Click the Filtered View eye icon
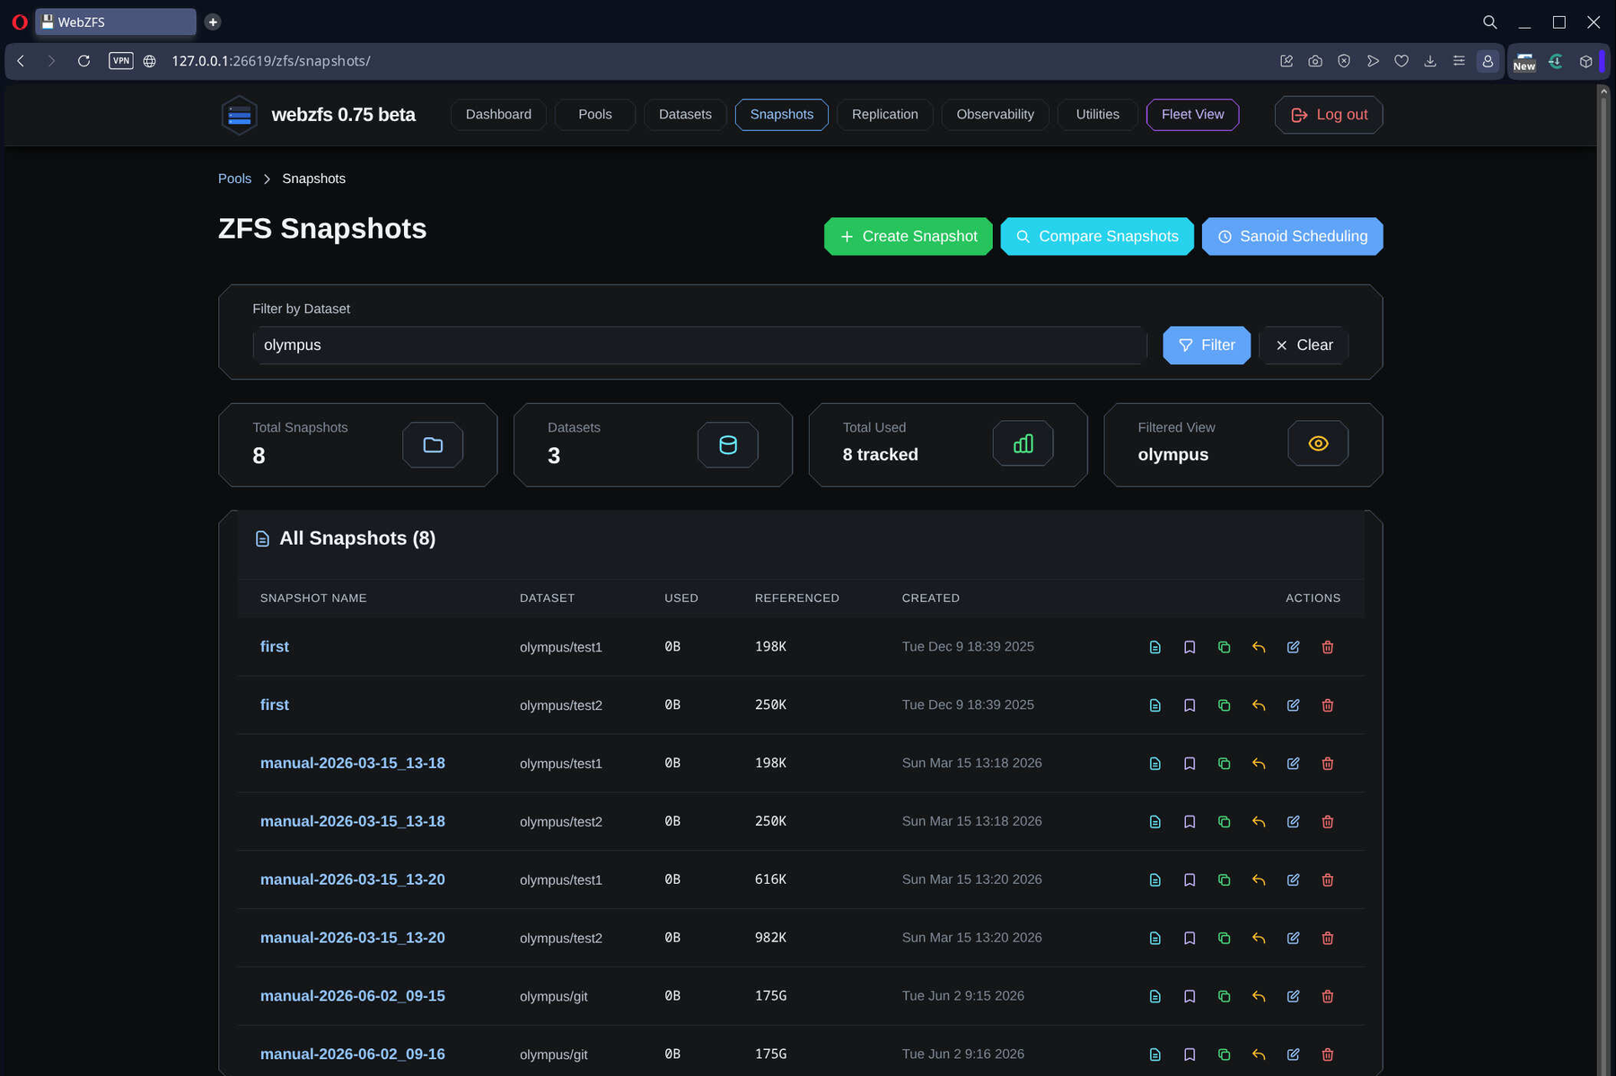 pos(1318,443)
